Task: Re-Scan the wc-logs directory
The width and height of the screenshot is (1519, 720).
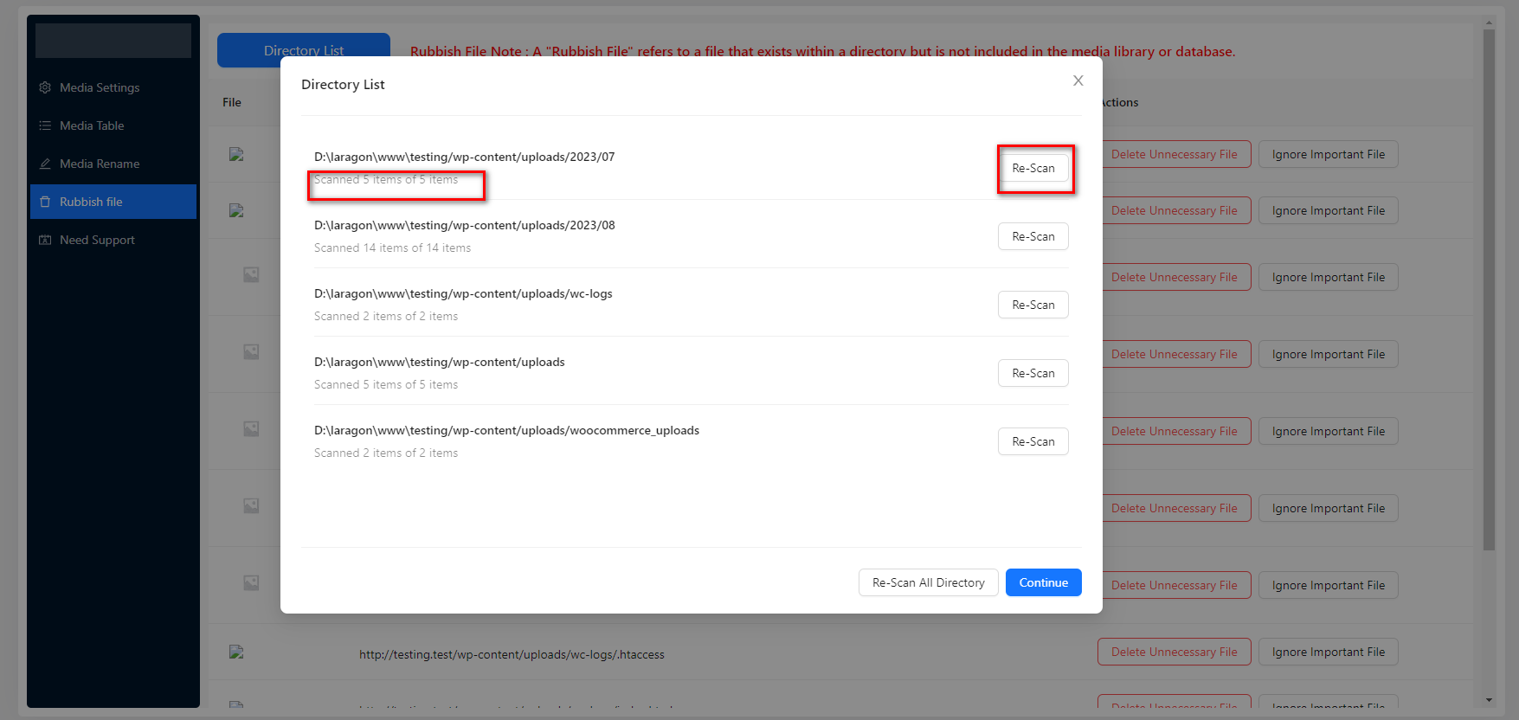Action: [1033, 305]
